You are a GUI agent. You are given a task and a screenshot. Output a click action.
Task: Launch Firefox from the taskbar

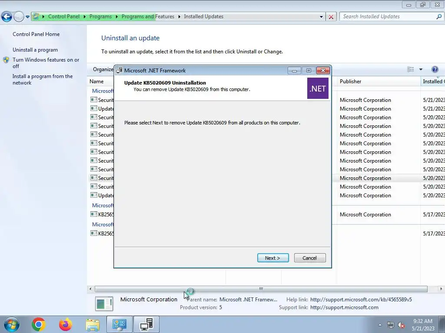[65, 324]
